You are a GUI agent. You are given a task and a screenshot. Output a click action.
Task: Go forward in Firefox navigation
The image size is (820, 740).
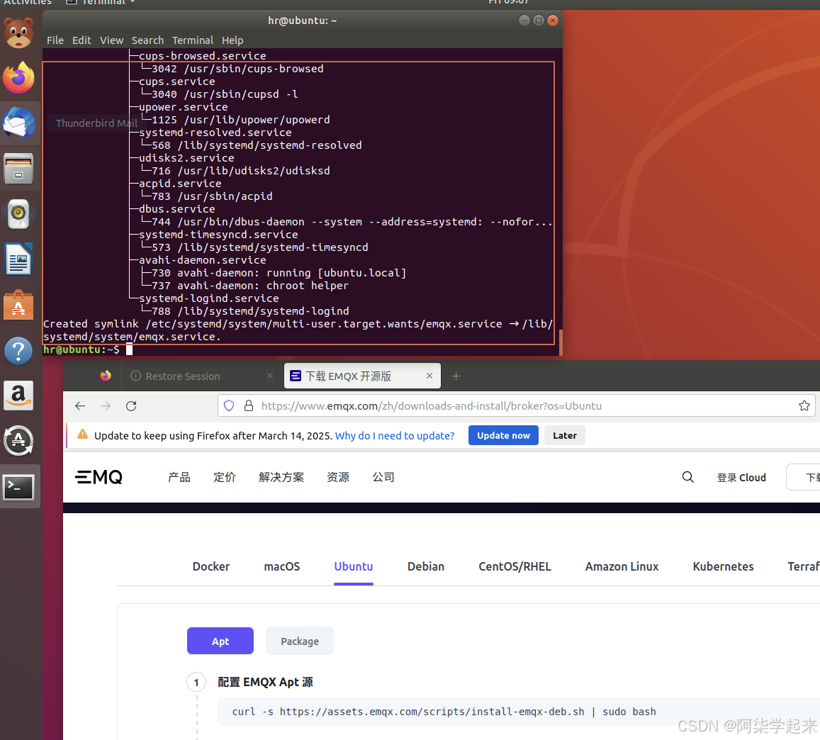click(106, 406)
